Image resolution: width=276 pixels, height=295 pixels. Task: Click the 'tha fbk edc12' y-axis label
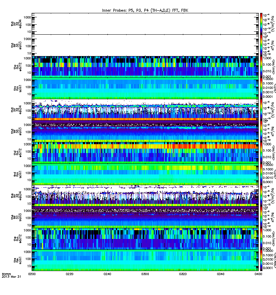(18, 67)
